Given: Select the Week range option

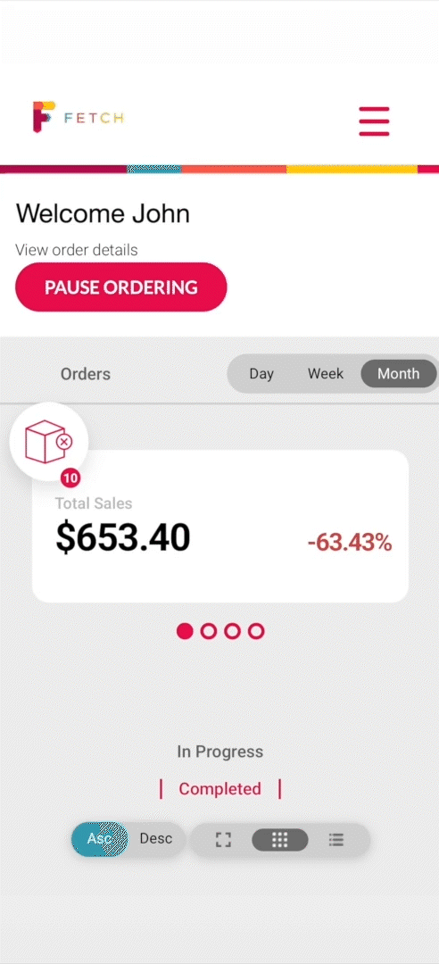Looking at the screenshot, I should 326,373.
